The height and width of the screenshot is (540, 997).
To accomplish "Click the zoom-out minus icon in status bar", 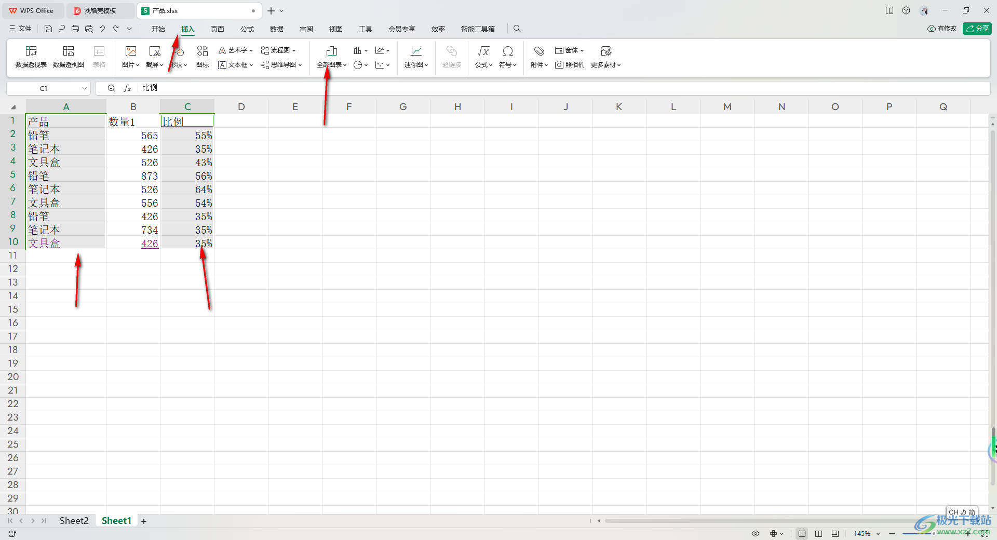I will click(892, 534).
